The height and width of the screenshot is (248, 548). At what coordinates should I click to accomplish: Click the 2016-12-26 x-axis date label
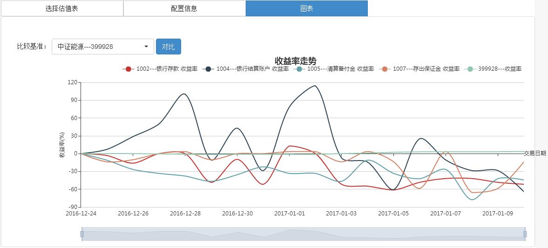tap(133, 214)
